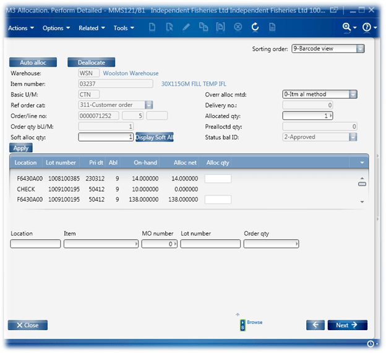Screen dimensions: 386x353
Task: Open the Help question mark icon
Action: [367, 28]
